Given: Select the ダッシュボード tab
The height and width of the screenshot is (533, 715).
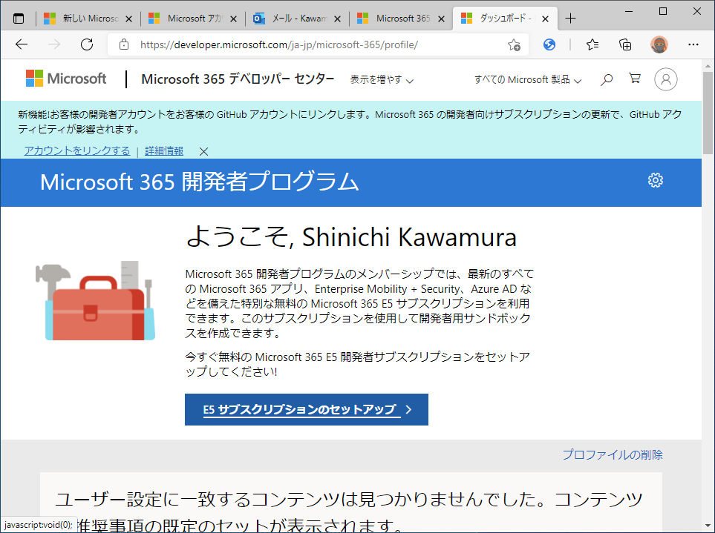Looking at the screenshot, I should [505, 19].
